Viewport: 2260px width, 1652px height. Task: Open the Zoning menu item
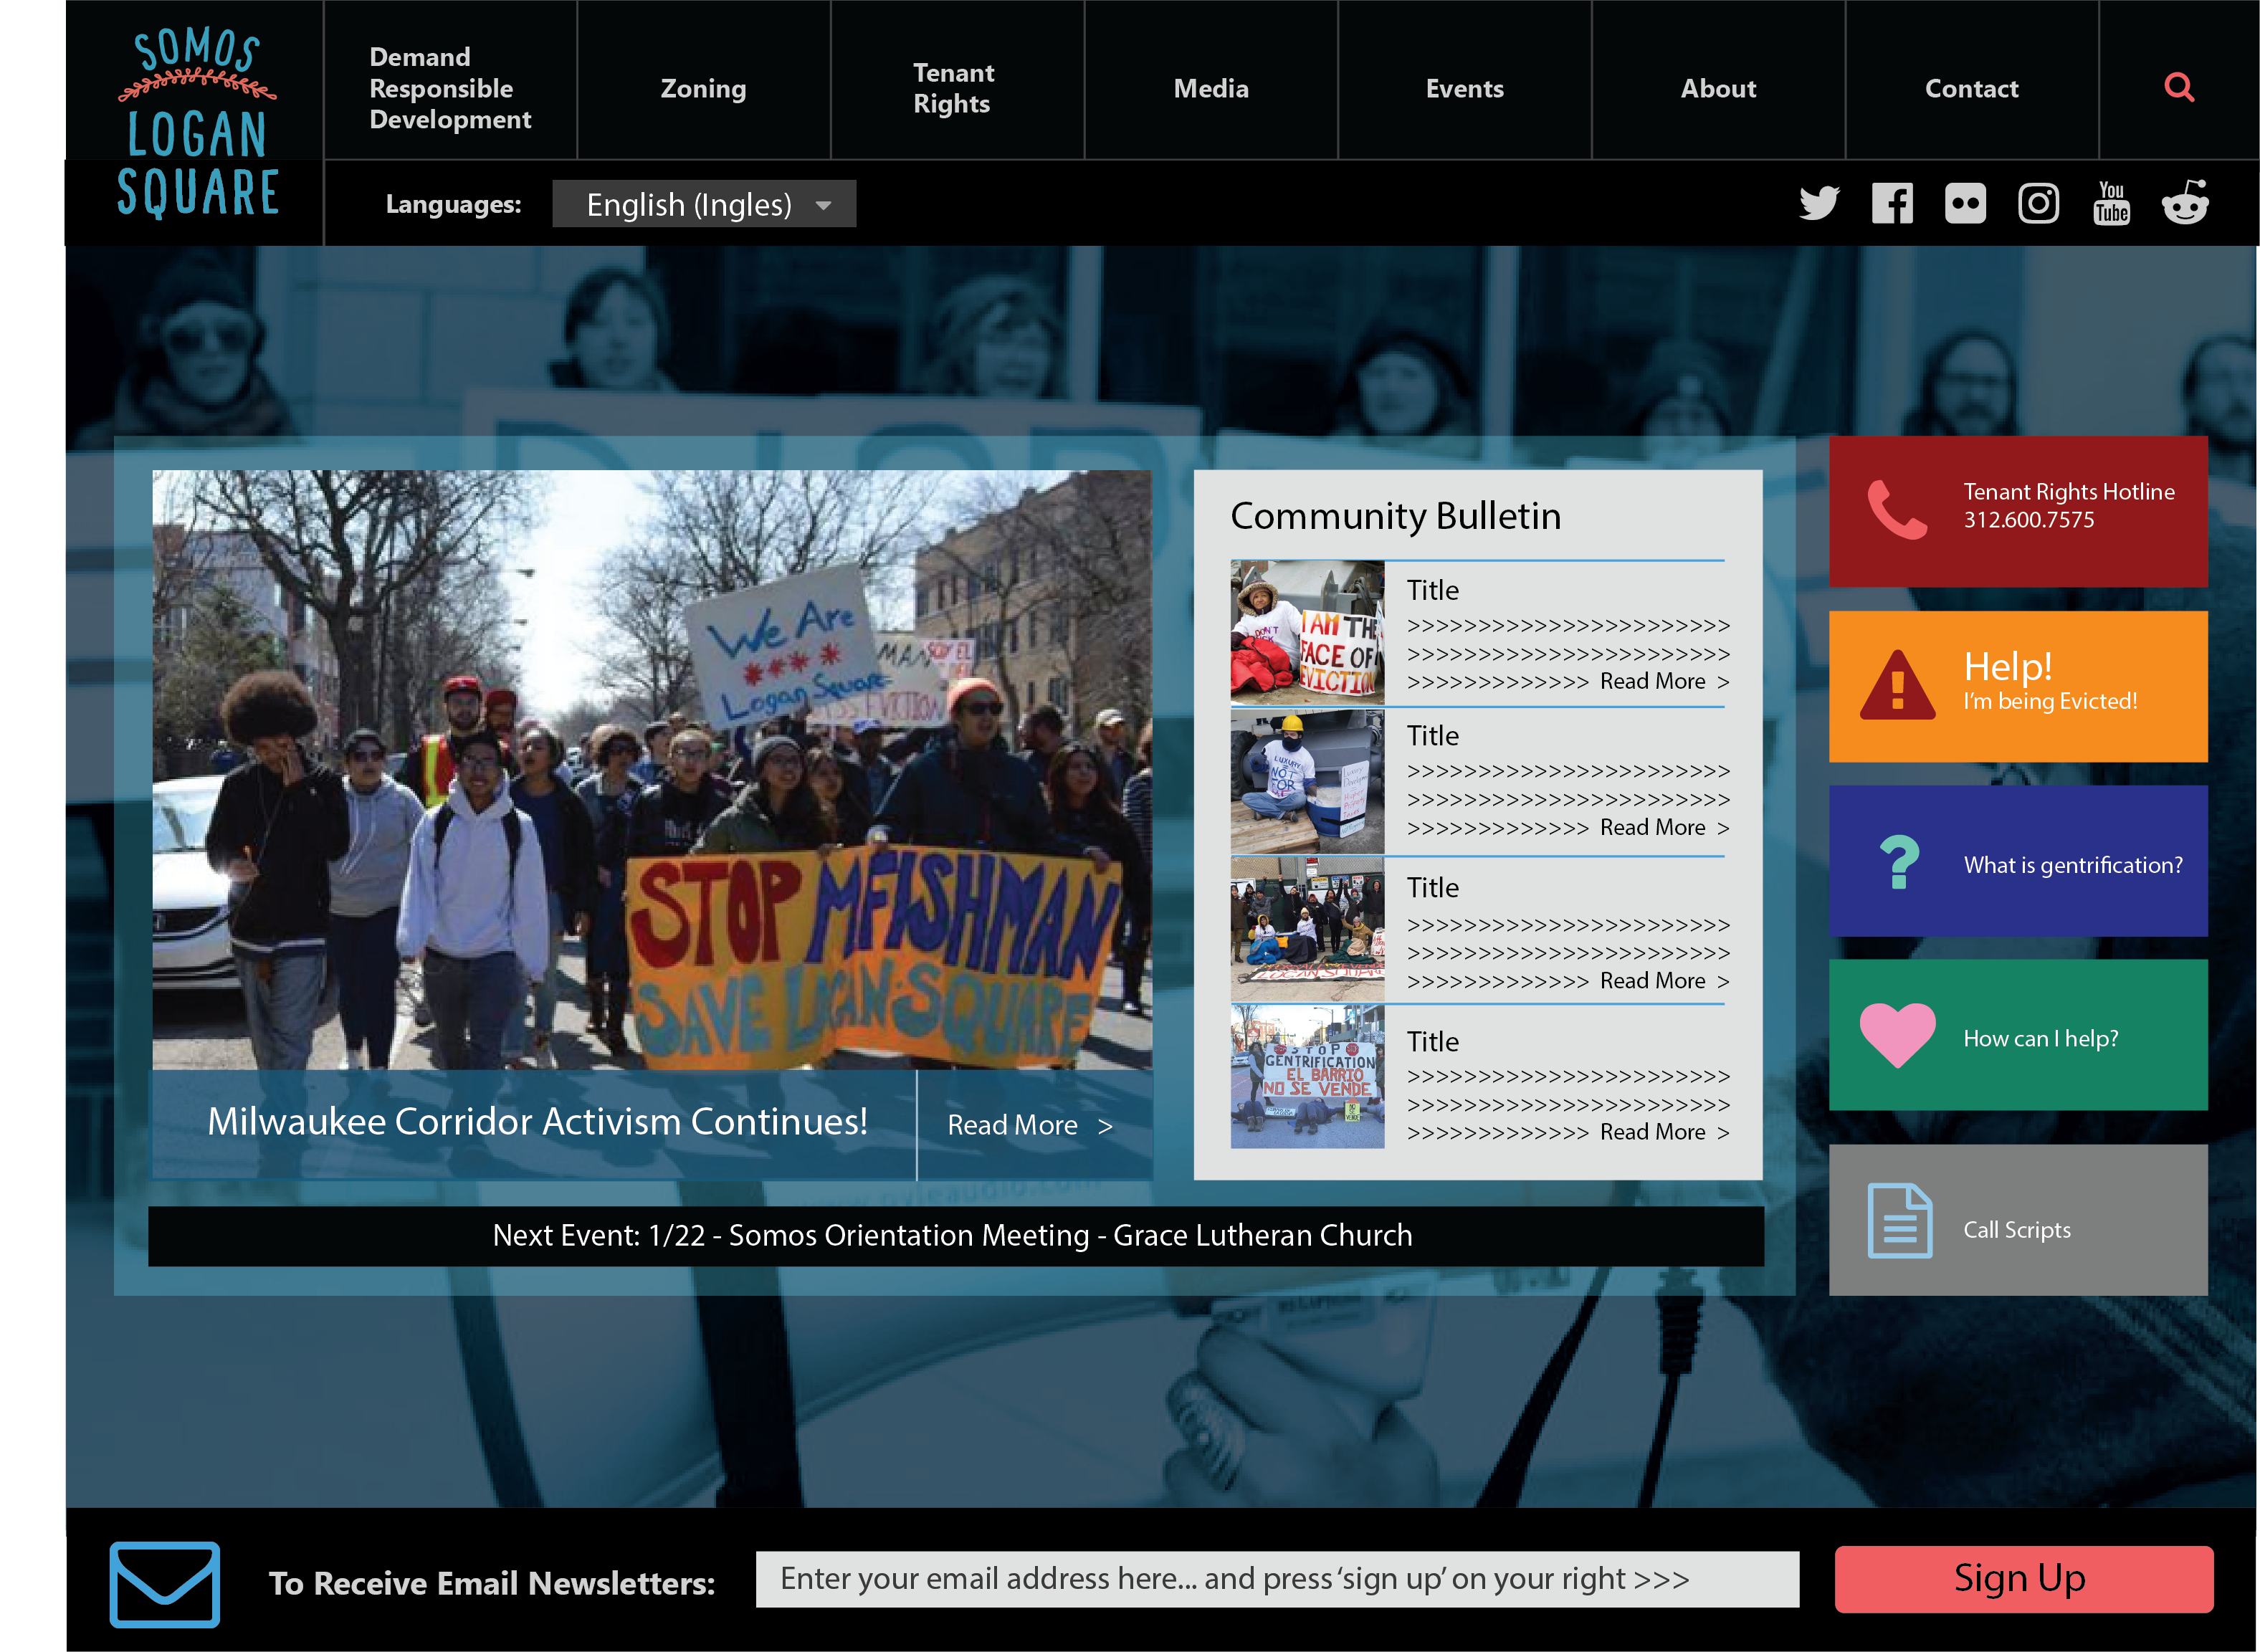tap(703, 88)
